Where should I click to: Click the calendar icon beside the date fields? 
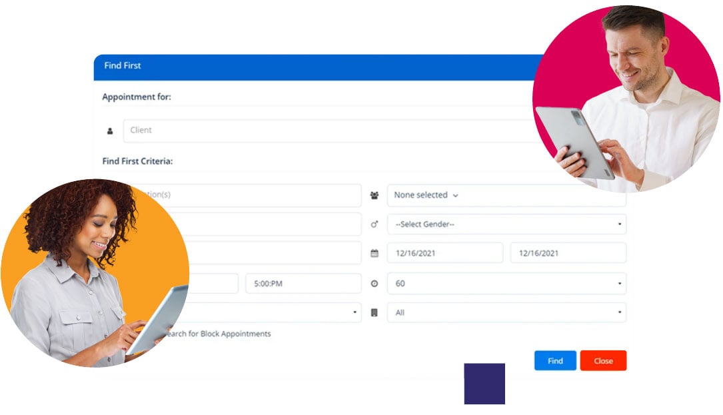tap(374, 253)
